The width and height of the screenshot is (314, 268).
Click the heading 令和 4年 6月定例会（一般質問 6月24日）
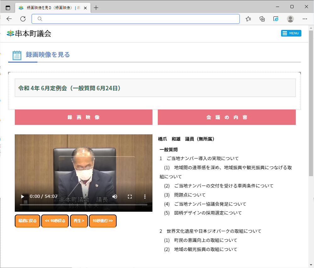point(69,88)
